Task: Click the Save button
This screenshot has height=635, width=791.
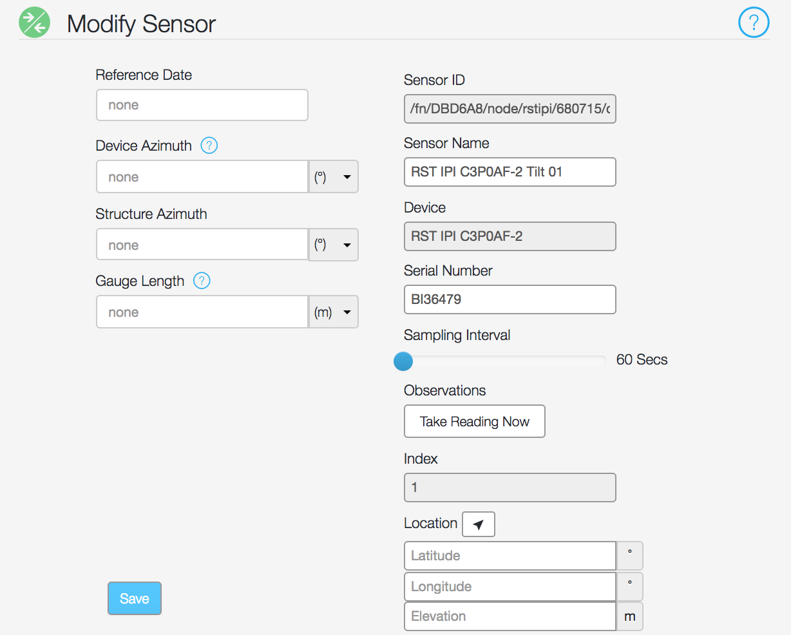Action: pos(135,598)
